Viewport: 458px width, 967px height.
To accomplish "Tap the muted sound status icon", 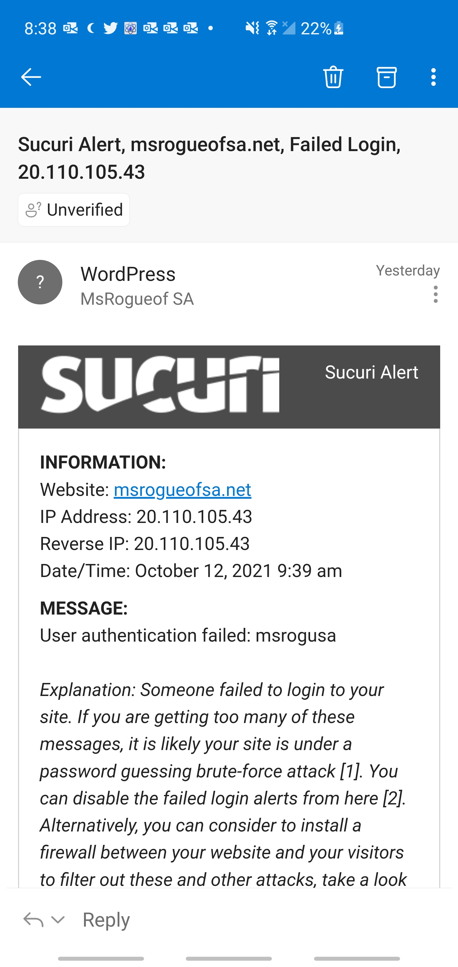I will [x=252, y=28].
